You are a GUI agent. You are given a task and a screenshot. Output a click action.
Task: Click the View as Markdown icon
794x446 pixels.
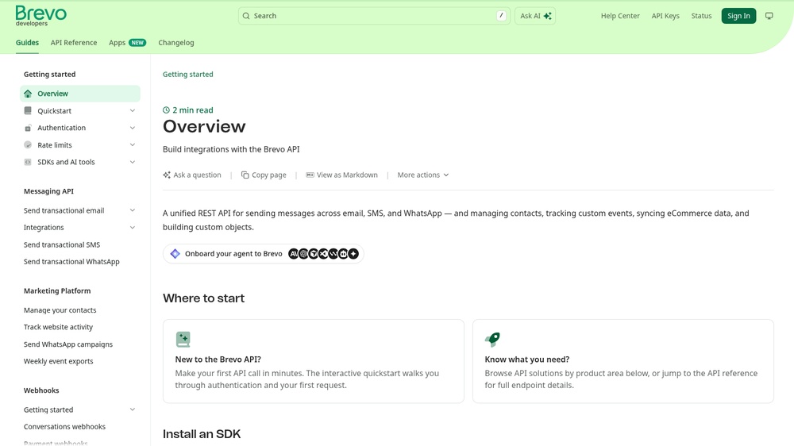click(x=310, y=175)
